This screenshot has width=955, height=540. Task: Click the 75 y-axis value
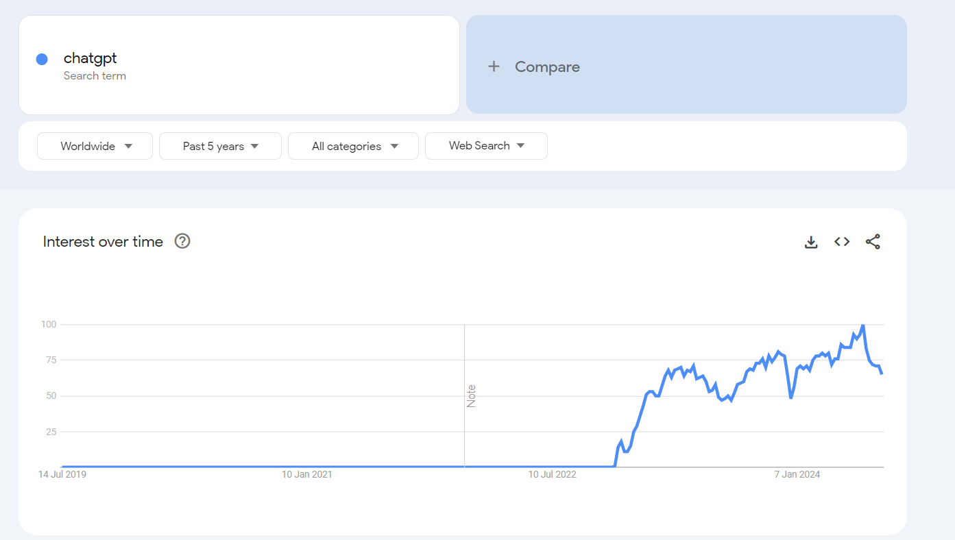[51, 360]
